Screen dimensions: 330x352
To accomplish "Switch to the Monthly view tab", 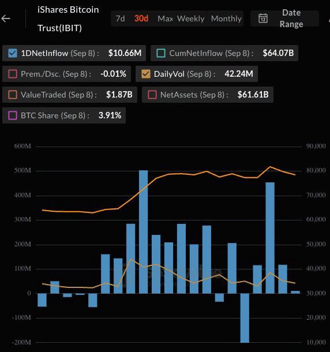I will [x=226, y=18].
